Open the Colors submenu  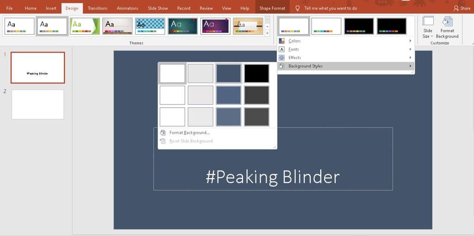(x=345, y=41)
